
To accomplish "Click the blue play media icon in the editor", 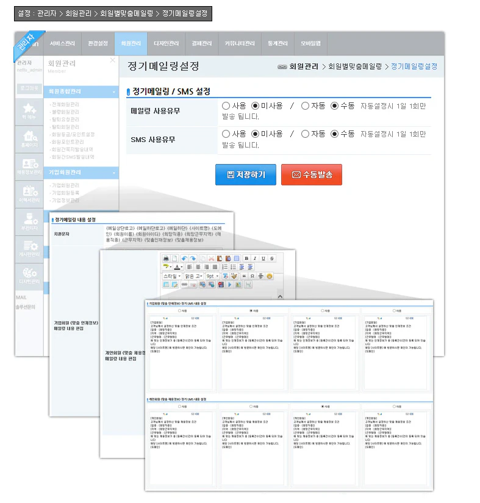I will point(229,285).
